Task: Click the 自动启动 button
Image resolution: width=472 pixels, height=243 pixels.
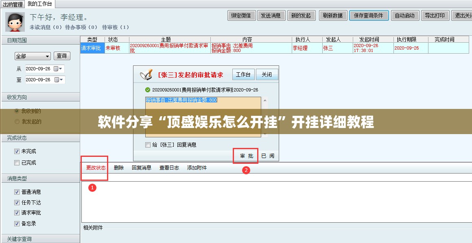Action: [405, 15]
